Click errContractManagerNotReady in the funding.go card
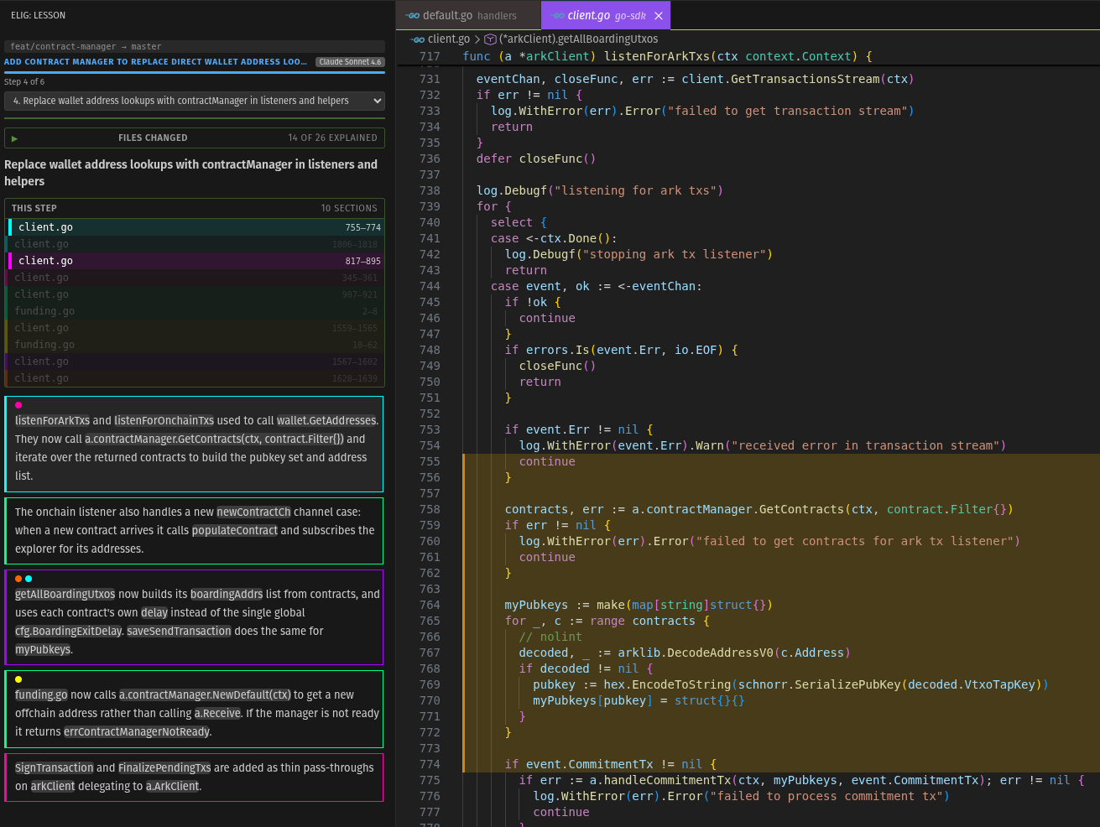1100x827 pixels. pyautogui.click(x=137, y=731)
